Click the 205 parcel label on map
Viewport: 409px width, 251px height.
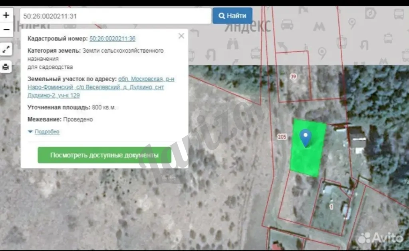282,137
